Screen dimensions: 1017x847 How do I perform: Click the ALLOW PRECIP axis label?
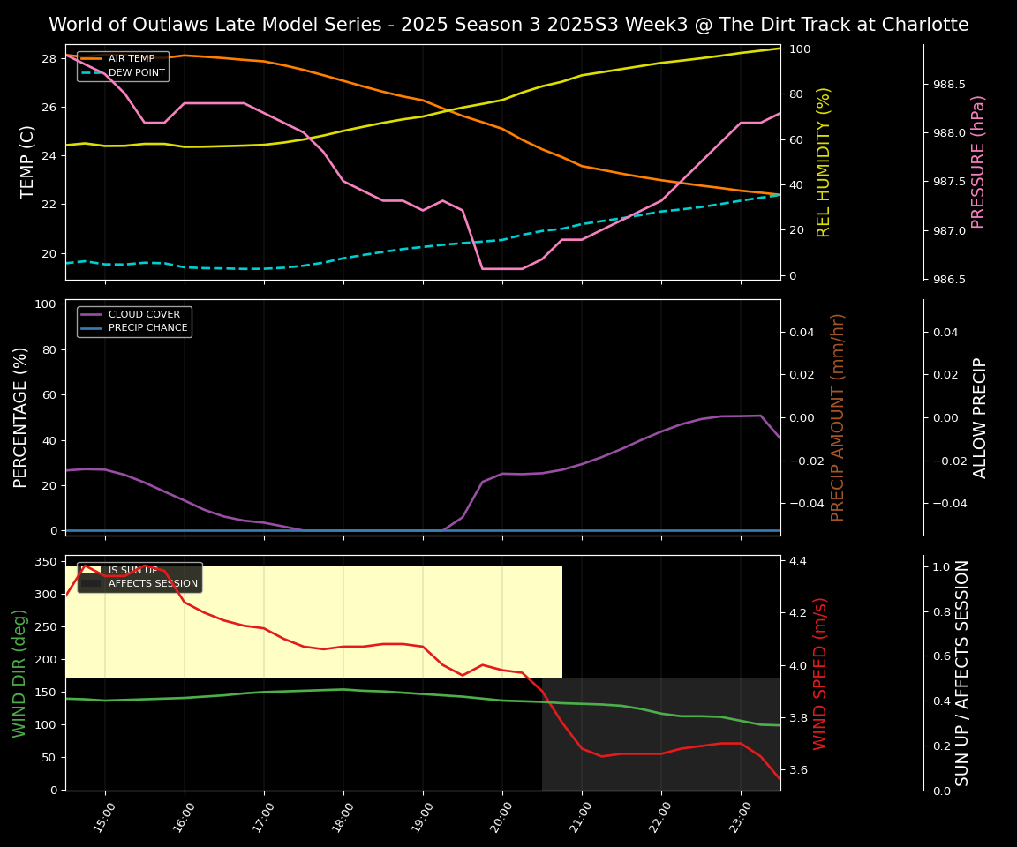click(979, 418)
